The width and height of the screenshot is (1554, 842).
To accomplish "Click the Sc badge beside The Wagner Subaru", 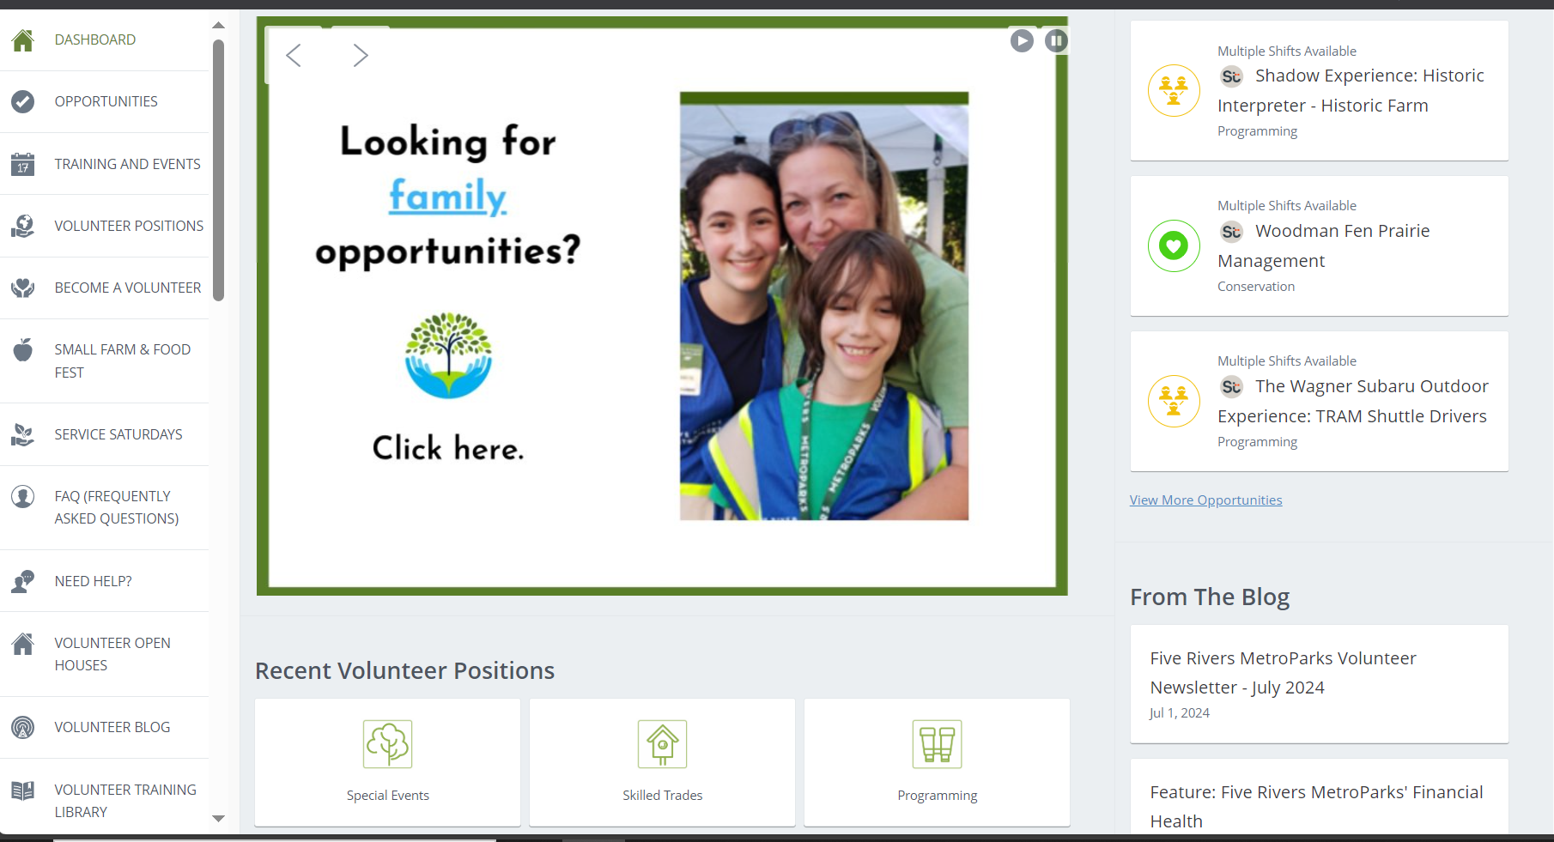I will point(1231,387).
